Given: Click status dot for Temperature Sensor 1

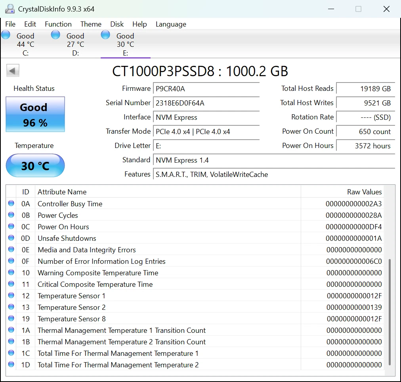Looking at the screenshot, I should [11, 295].
